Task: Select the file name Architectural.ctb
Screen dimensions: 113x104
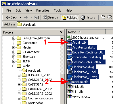Action: tap(84, 47)
